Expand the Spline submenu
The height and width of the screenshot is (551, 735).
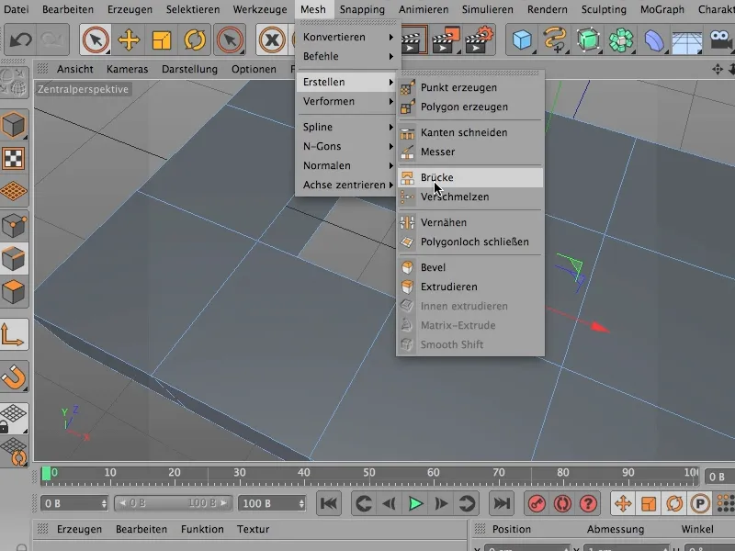pos(348,127)
